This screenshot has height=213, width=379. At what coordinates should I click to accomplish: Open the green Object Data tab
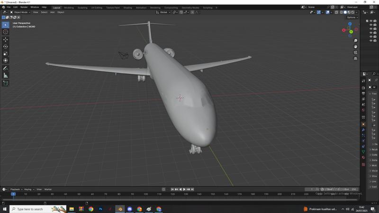[x=363, y=151]
